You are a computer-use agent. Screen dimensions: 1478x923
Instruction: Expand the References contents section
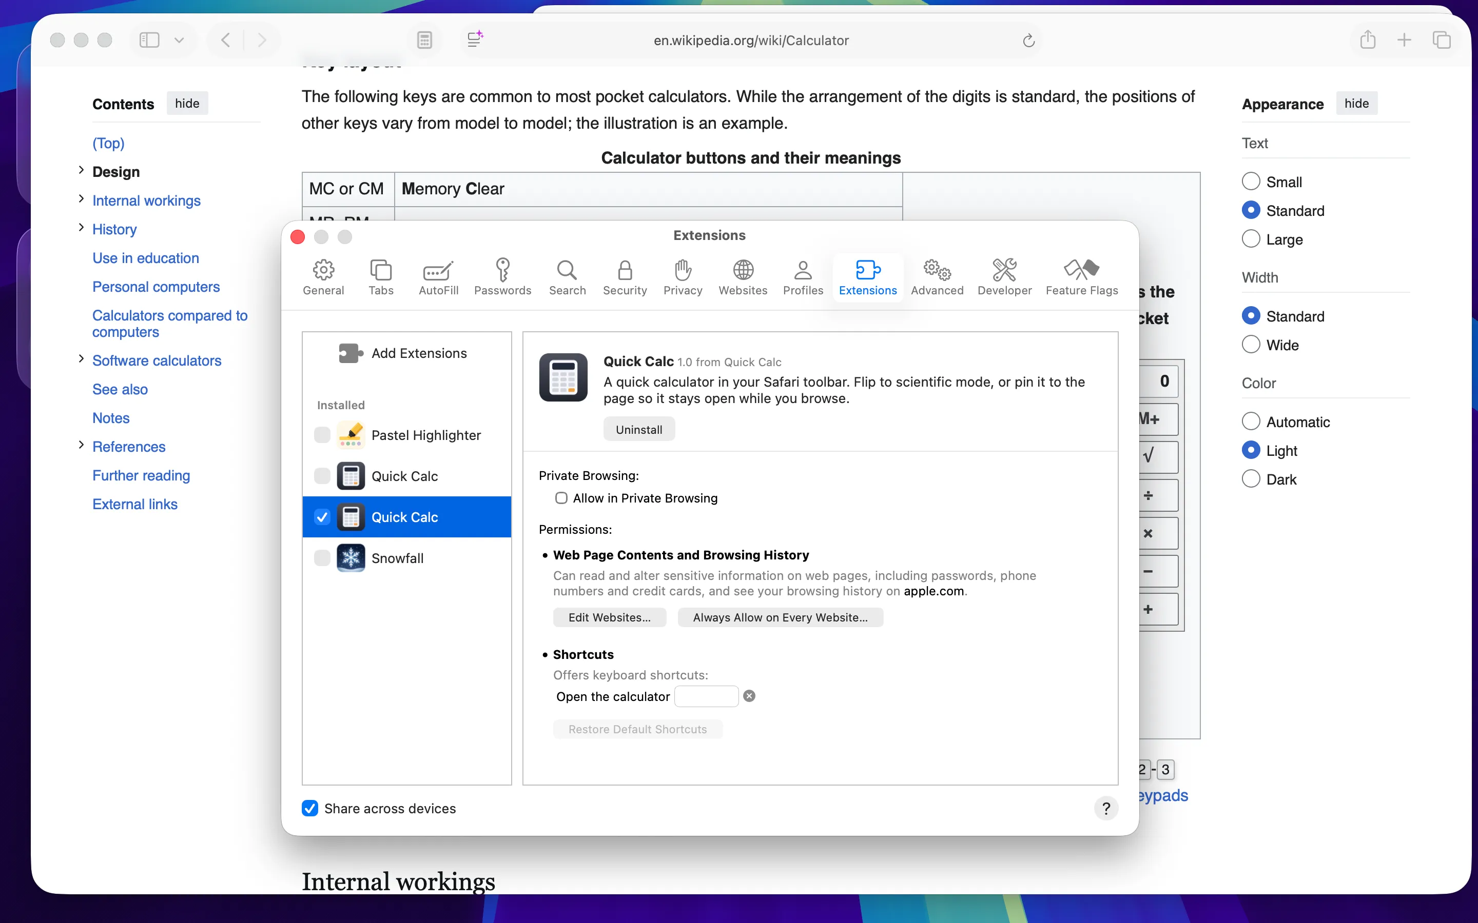81,445
